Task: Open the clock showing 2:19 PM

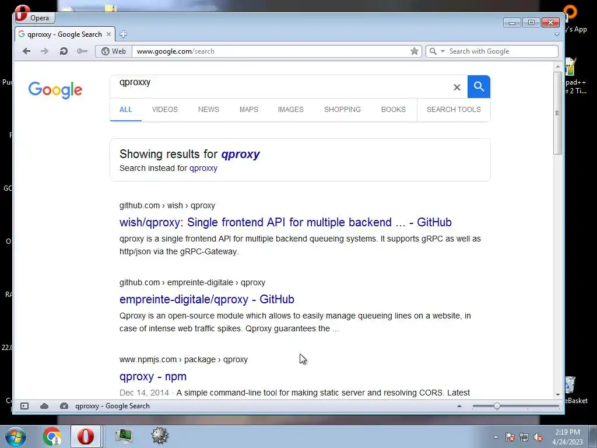Action: click(x=567, y=437)
